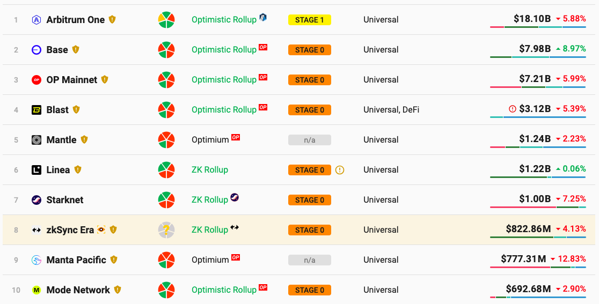Image resolution: width=599 pixels, height=304 pixels.
Task: Click the Optimistic Rollup link for Arbitrum One
Action: 224,20
